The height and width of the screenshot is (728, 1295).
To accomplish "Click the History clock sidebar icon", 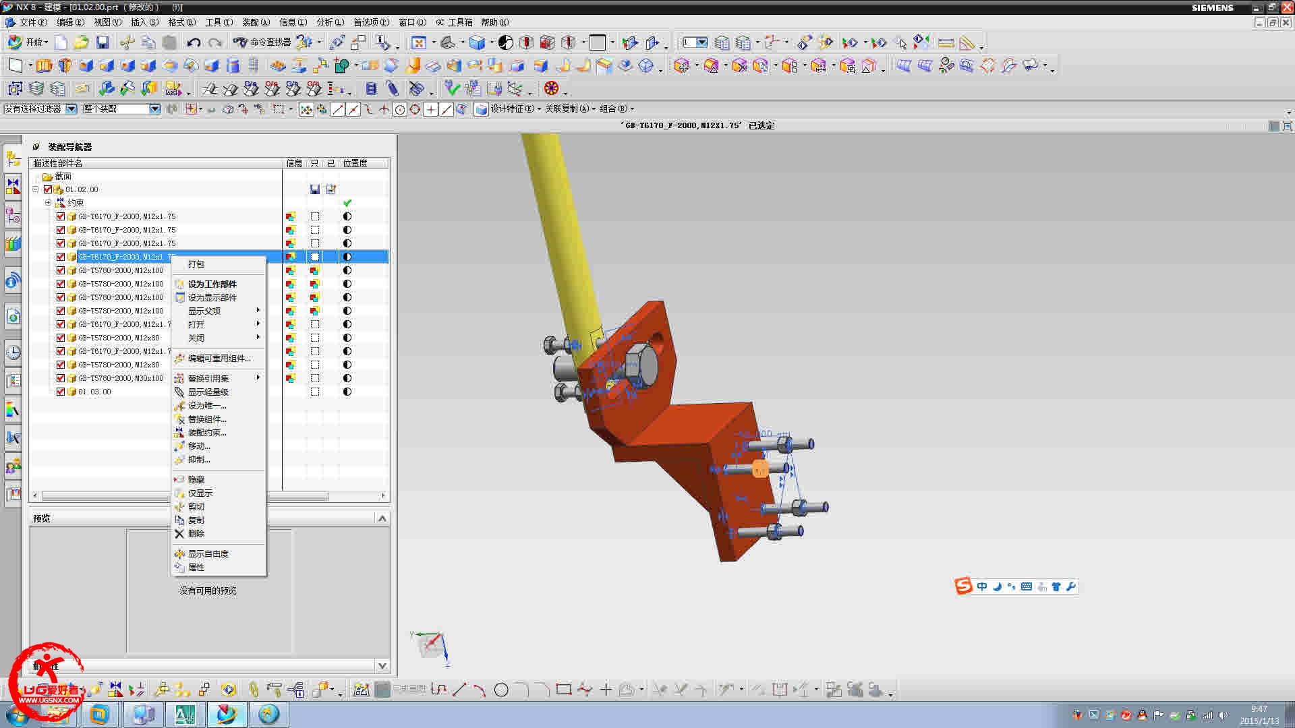I will [x=13, y=352].
